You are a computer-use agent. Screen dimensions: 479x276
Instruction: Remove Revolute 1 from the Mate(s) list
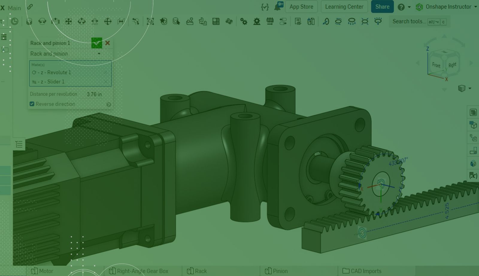[x=105, y=72]
